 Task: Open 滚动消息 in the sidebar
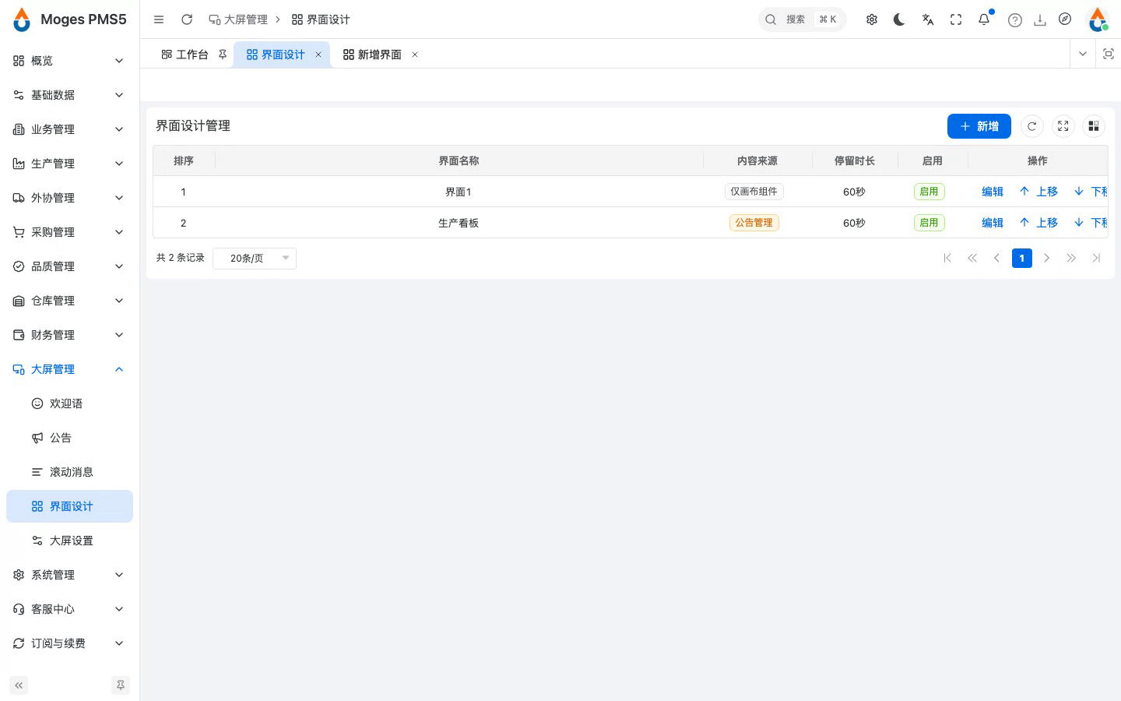pos(69,472)
